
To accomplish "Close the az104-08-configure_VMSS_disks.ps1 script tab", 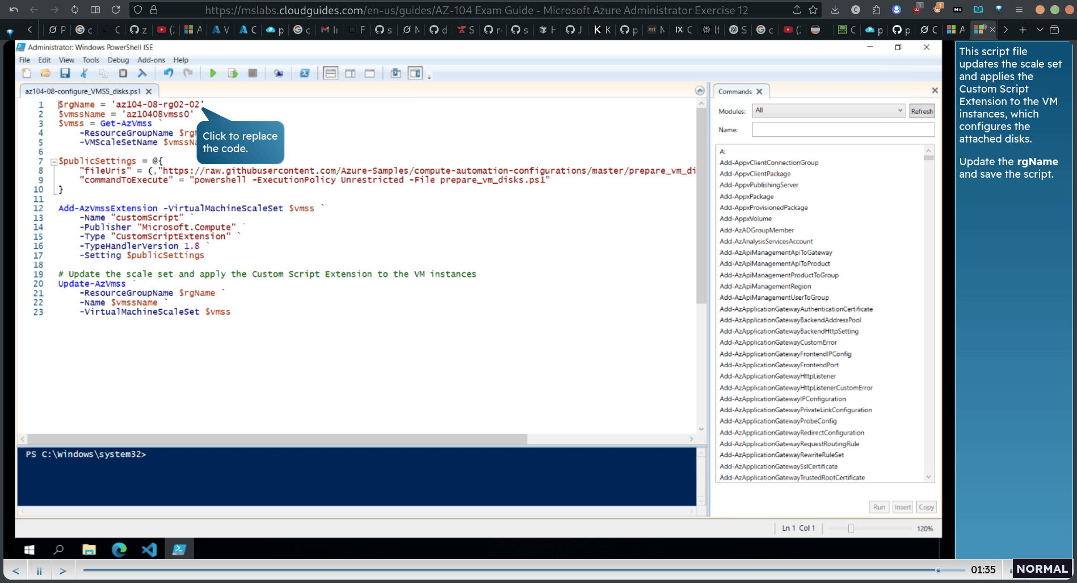I will pos(149,91).
